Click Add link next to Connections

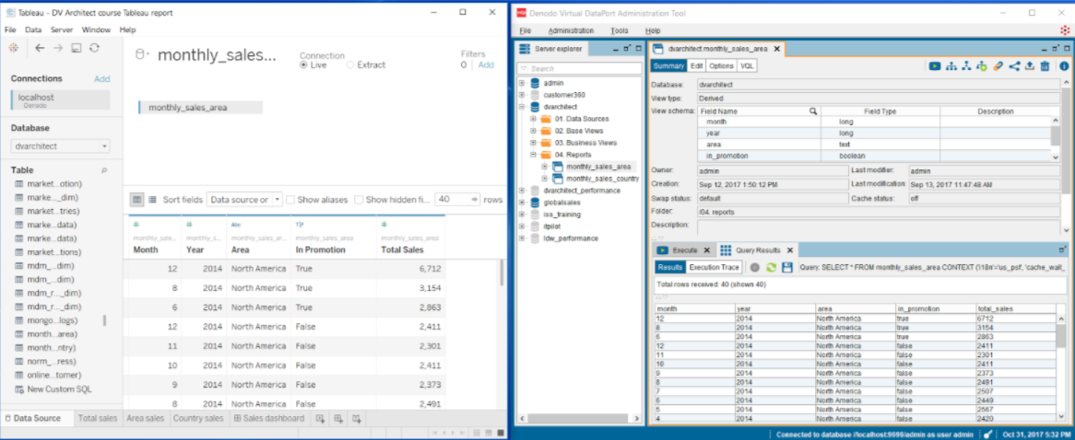click(101, 78)
